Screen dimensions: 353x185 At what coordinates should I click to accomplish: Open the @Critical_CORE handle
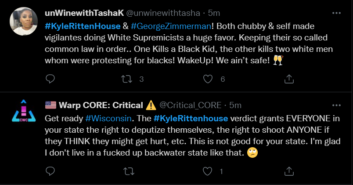point(191,105)
